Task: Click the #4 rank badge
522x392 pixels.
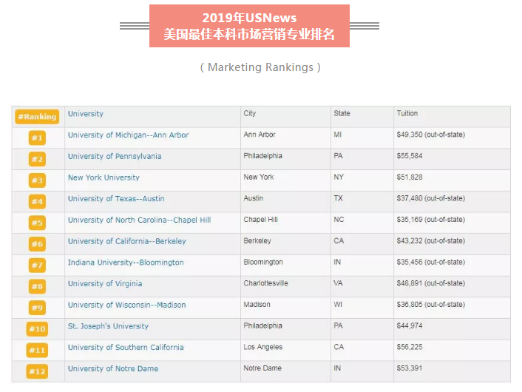Action: click(x=37, y=201)
